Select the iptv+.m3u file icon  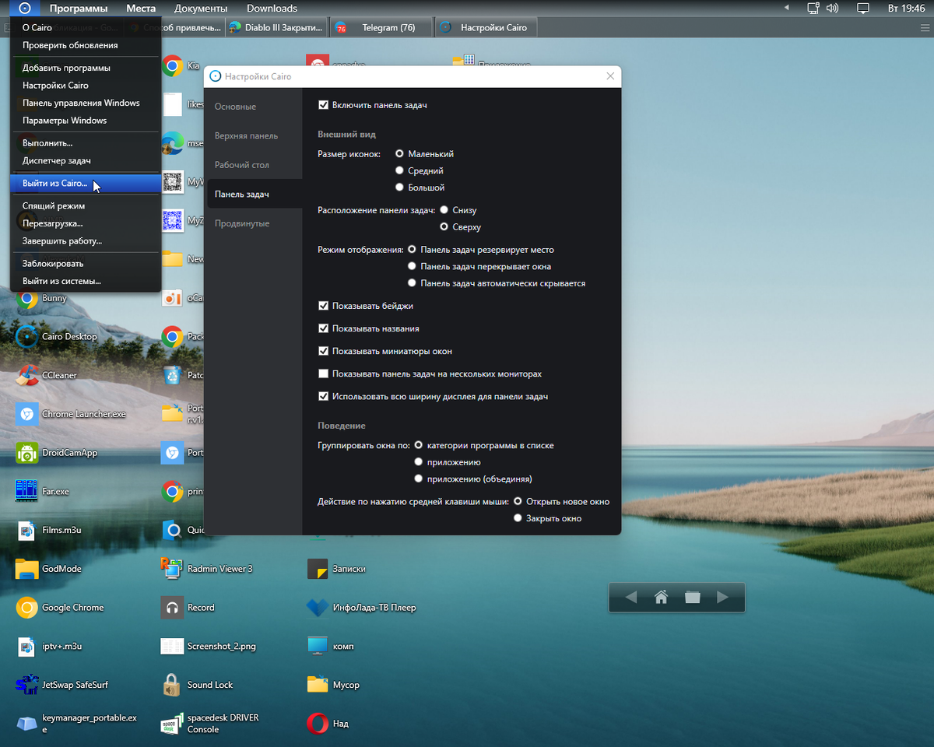[27, 646]
